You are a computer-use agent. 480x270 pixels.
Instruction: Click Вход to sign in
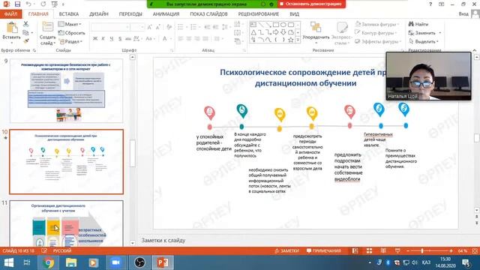(x=463, y=14)
